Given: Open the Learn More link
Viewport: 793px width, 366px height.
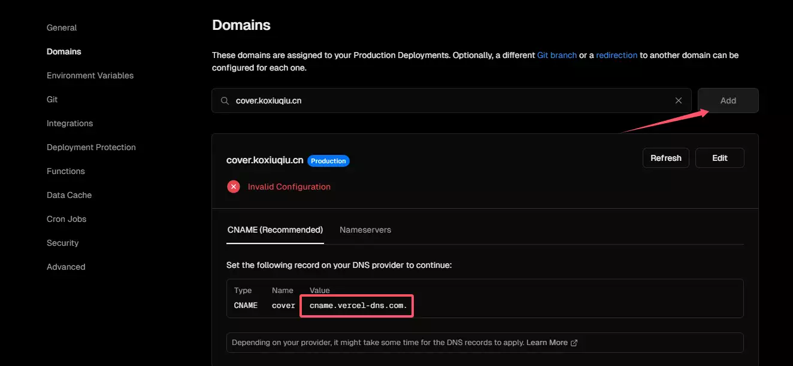Looking at the screenshot, I should (x=547, y=343).
